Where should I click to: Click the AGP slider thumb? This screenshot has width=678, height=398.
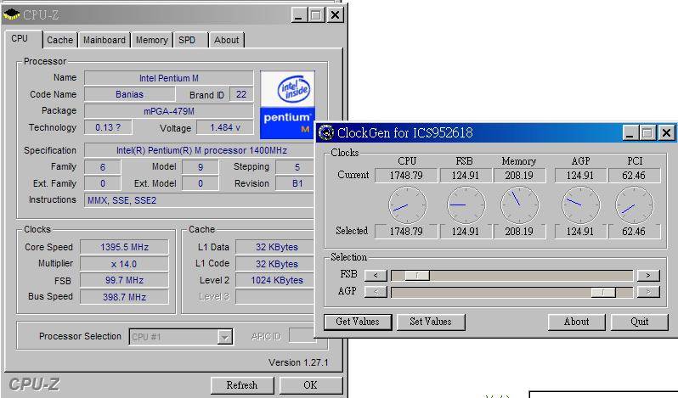click(x=603, y=292)
